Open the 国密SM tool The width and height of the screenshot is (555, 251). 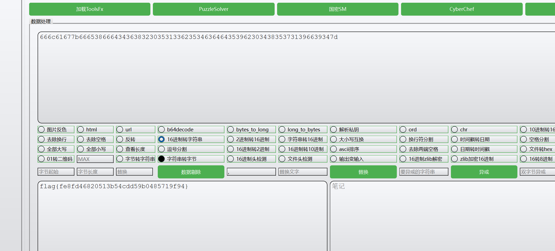[x=337, y=9]
